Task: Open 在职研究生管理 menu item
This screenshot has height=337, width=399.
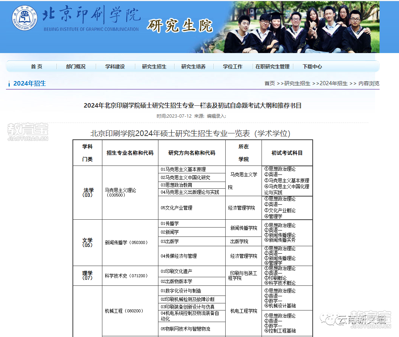Action: click(272, 67)
